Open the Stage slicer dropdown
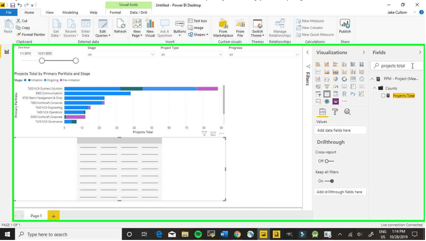Viewport: 426px width, 241px height. (121, 54)
